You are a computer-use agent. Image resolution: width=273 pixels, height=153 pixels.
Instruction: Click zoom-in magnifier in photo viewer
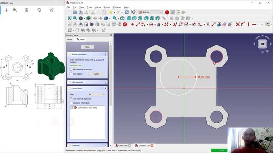pyautogui.click(x=15, y=10)
